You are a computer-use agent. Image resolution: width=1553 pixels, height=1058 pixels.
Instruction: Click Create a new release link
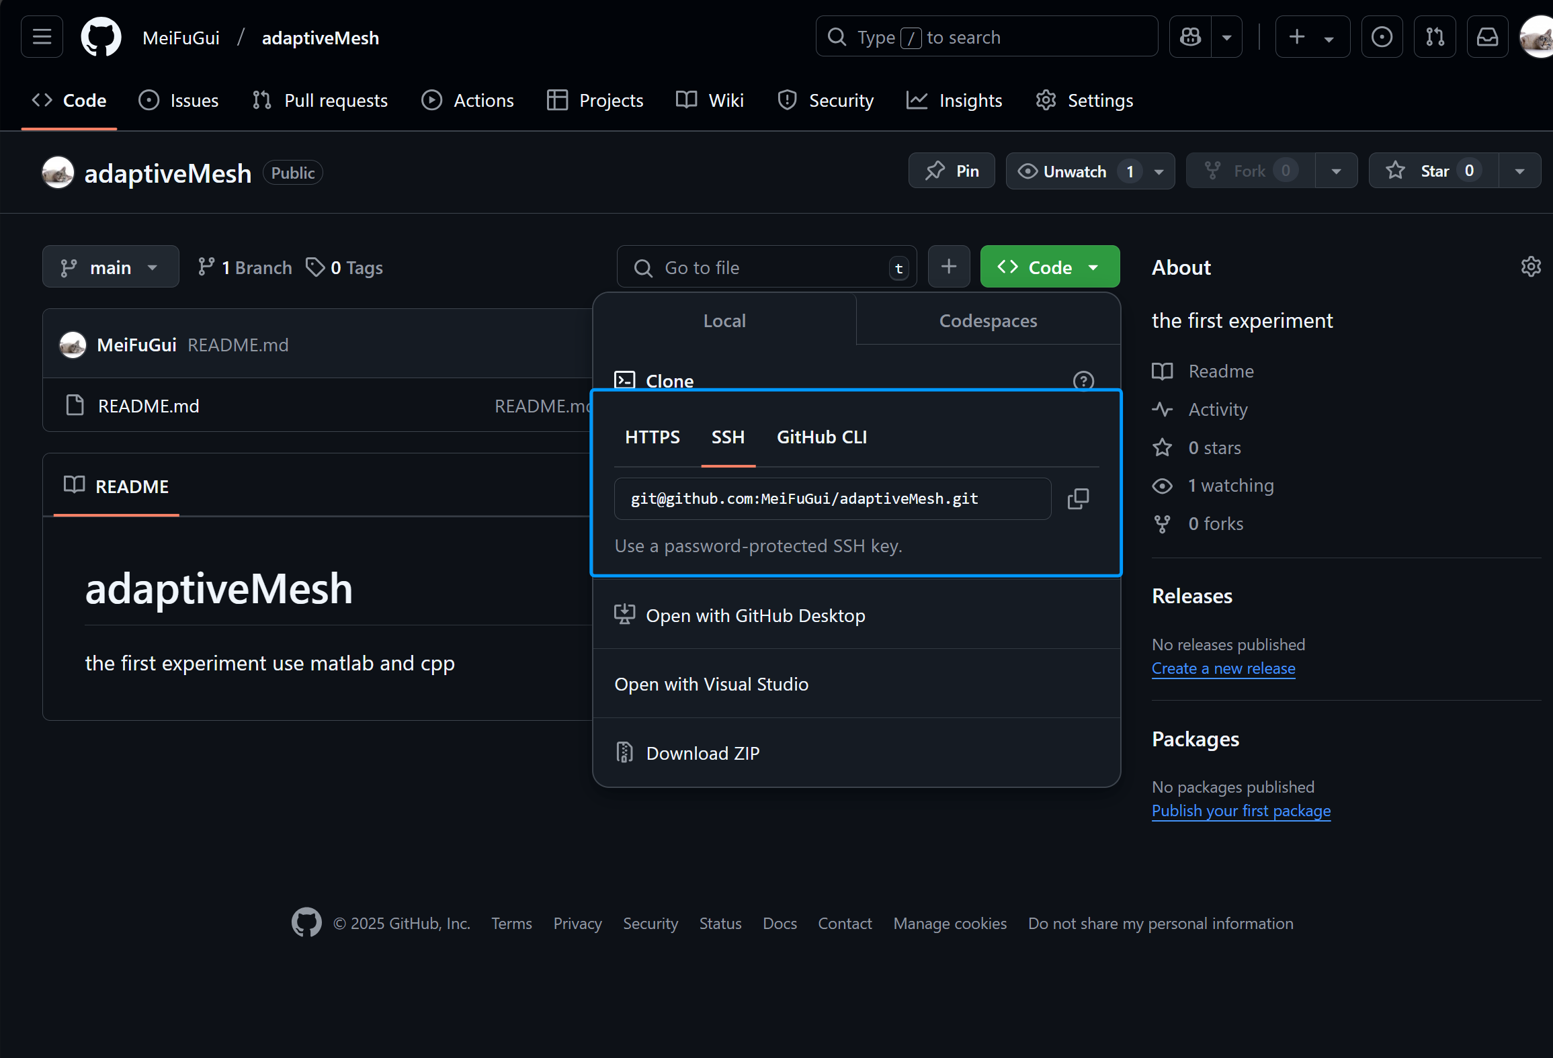1223,668
